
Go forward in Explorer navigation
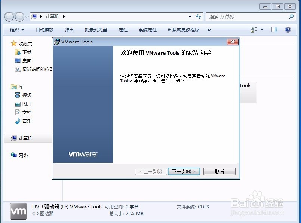tap(19, 17)
